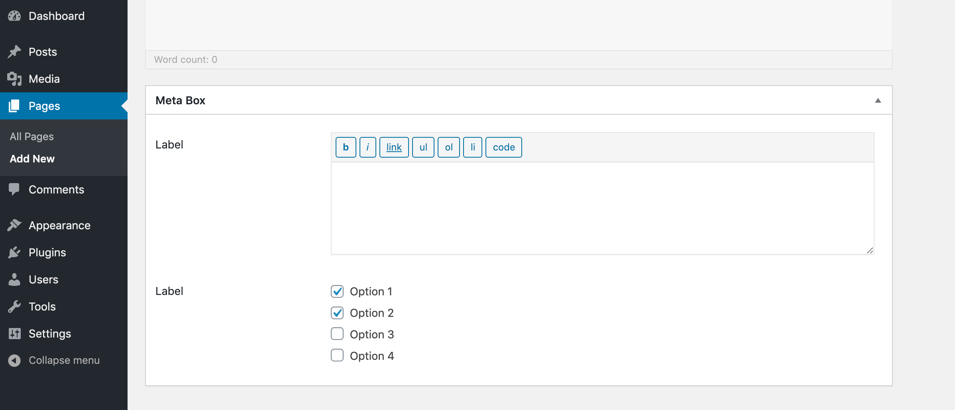Check Option 4
Viewport: 955px width, 410px height.
(x=337, y=355)
